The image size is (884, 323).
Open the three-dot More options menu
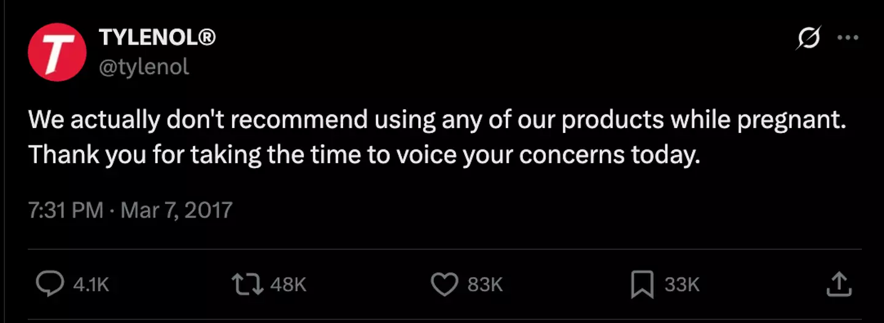tap(848, 38)
